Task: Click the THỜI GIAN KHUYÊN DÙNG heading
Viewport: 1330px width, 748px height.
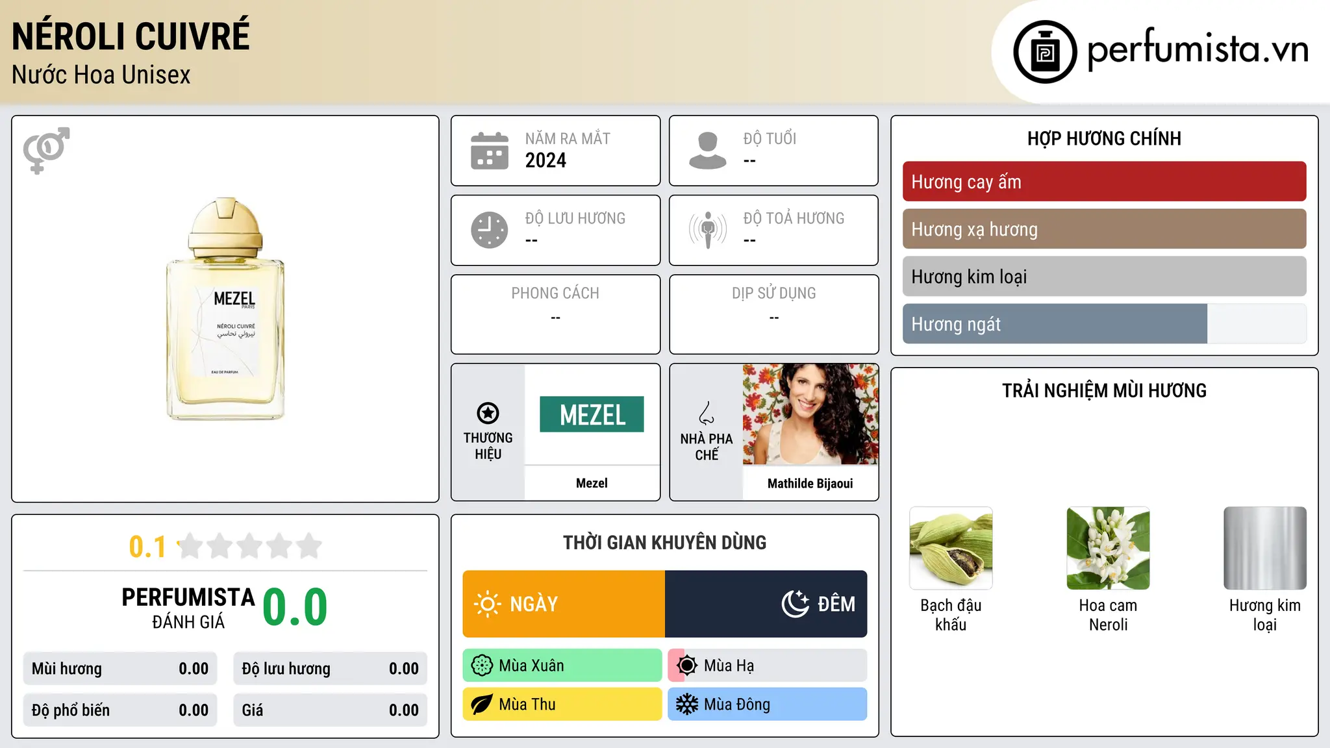Action: tap(664, 542)
